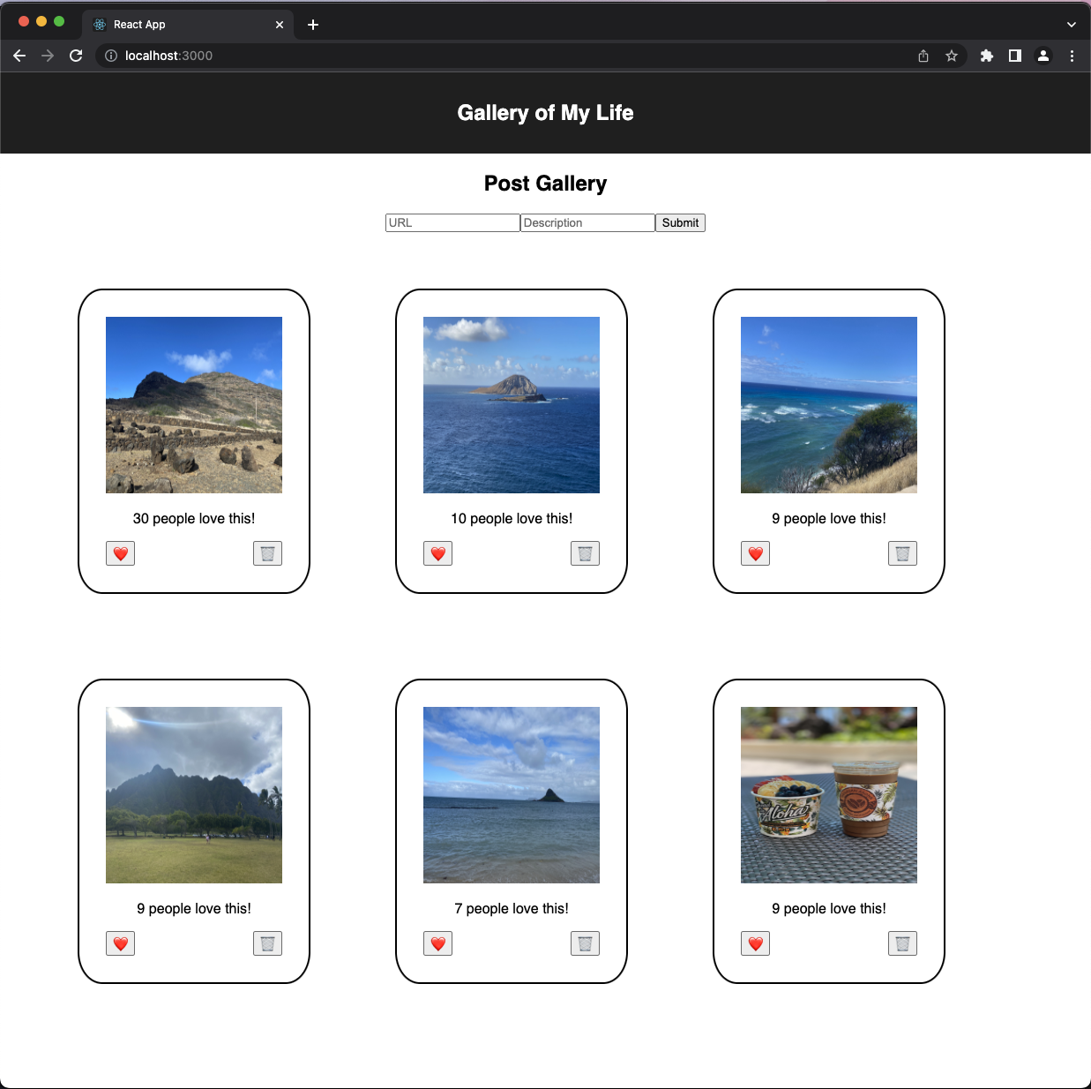The image size is (1091, 1089).
Task: Delete the mountain park photo
Action: click(267, 943)
